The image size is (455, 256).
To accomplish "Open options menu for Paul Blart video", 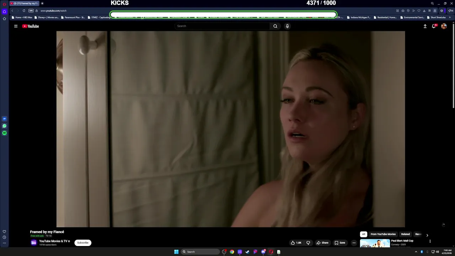I will (430, 241).
